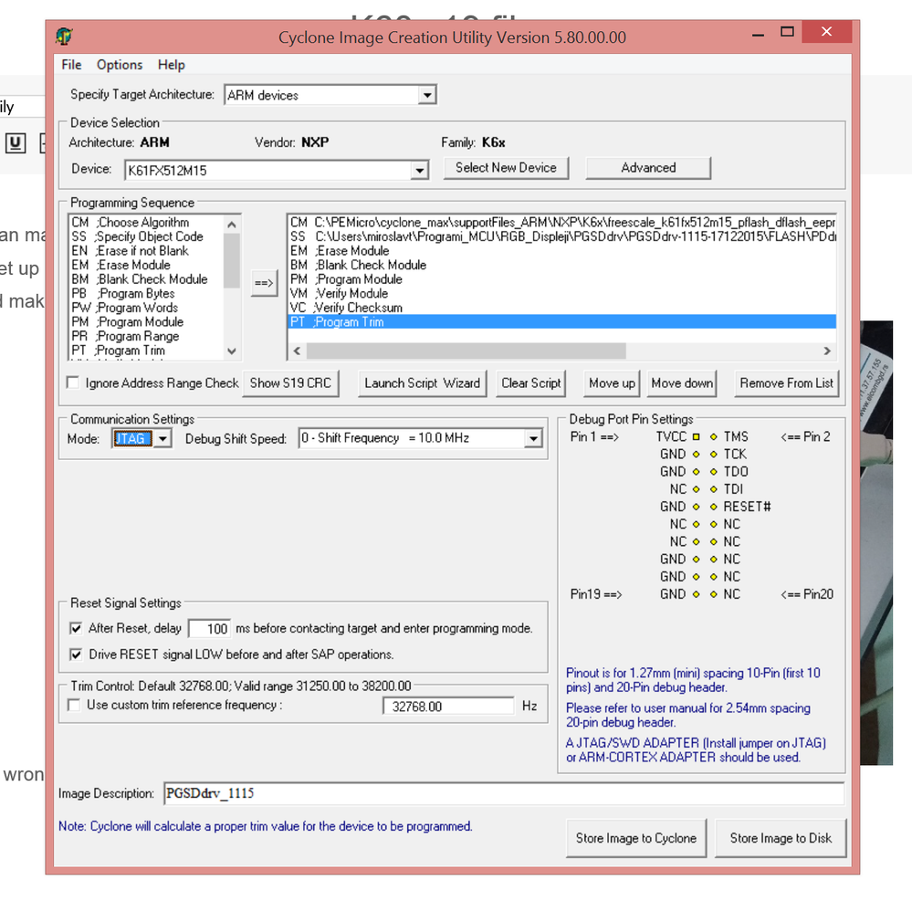Image resolution: width=912 pixels, height=901 pixels.
Task: Click the up arrow of the command list scrollbar
Action: tap(232, 224)
